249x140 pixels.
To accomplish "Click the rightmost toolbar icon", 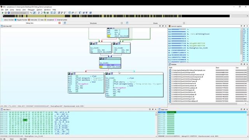I will 91,13.
